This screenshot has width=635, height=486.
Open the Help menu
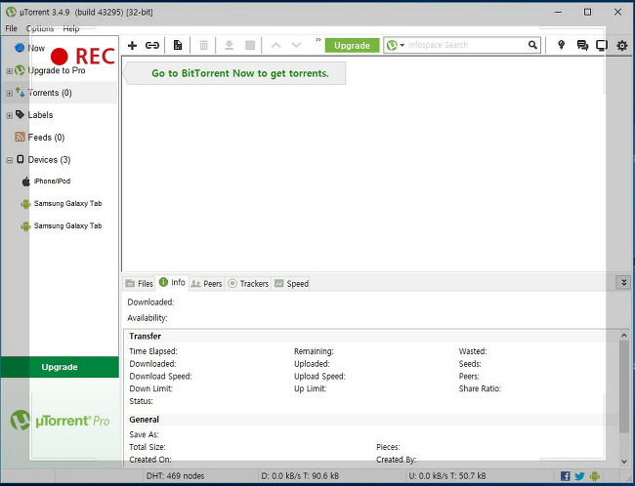(71, 28)
